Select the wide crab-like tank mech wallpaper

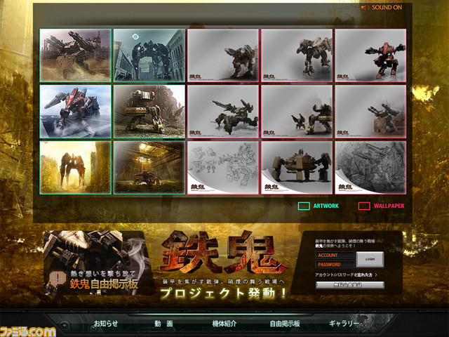pos(297,168)
